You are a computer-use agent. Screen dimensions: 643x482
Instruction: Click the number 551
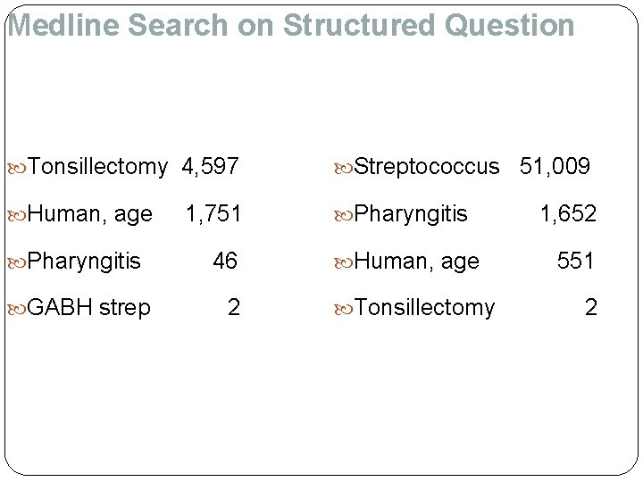tap(576, 261)
